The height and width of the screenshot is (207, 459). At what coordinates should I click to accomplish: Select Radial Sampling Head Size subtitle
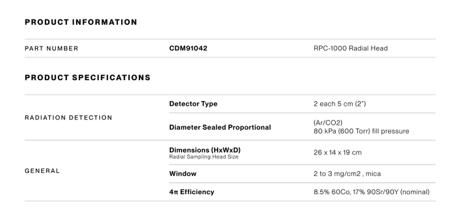(x=204, y=157)
